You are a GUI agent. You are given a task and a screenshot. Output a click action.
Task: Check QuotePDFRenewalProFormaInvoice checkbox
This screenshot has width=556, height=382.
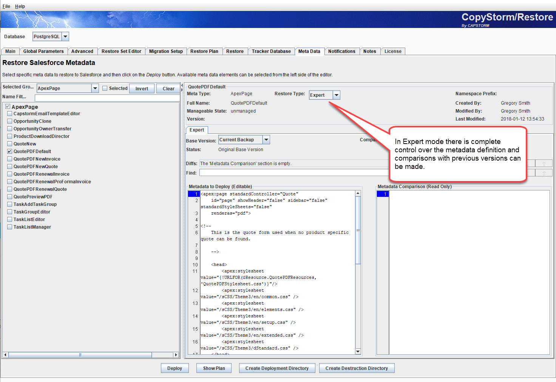(10, 182)
